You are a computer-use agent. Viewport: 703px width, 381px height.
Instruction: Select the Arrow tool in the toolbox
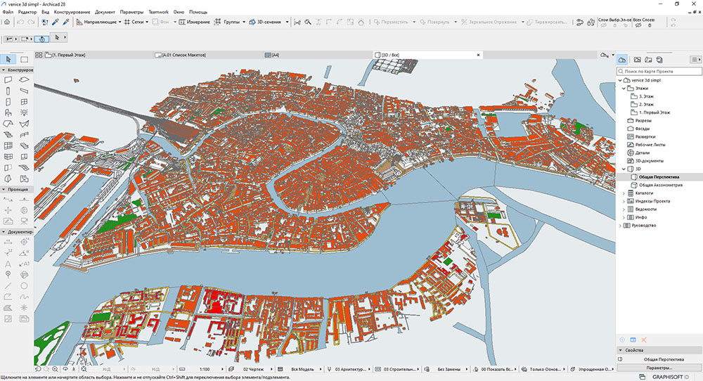[8, 59]
